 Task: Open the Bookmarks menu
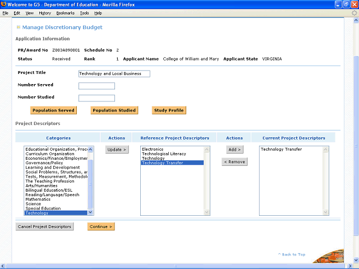click(65, 12)
